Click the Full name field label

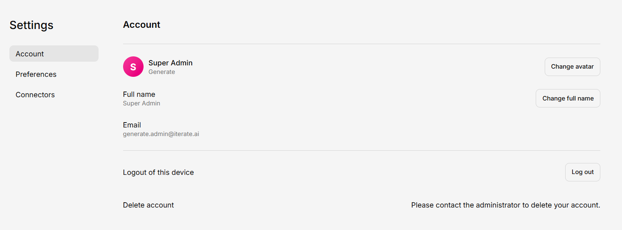(x=139, y=94)
